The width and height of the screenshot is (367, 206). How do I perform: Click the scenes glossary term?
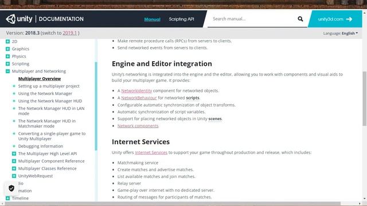tap(215, 118)
